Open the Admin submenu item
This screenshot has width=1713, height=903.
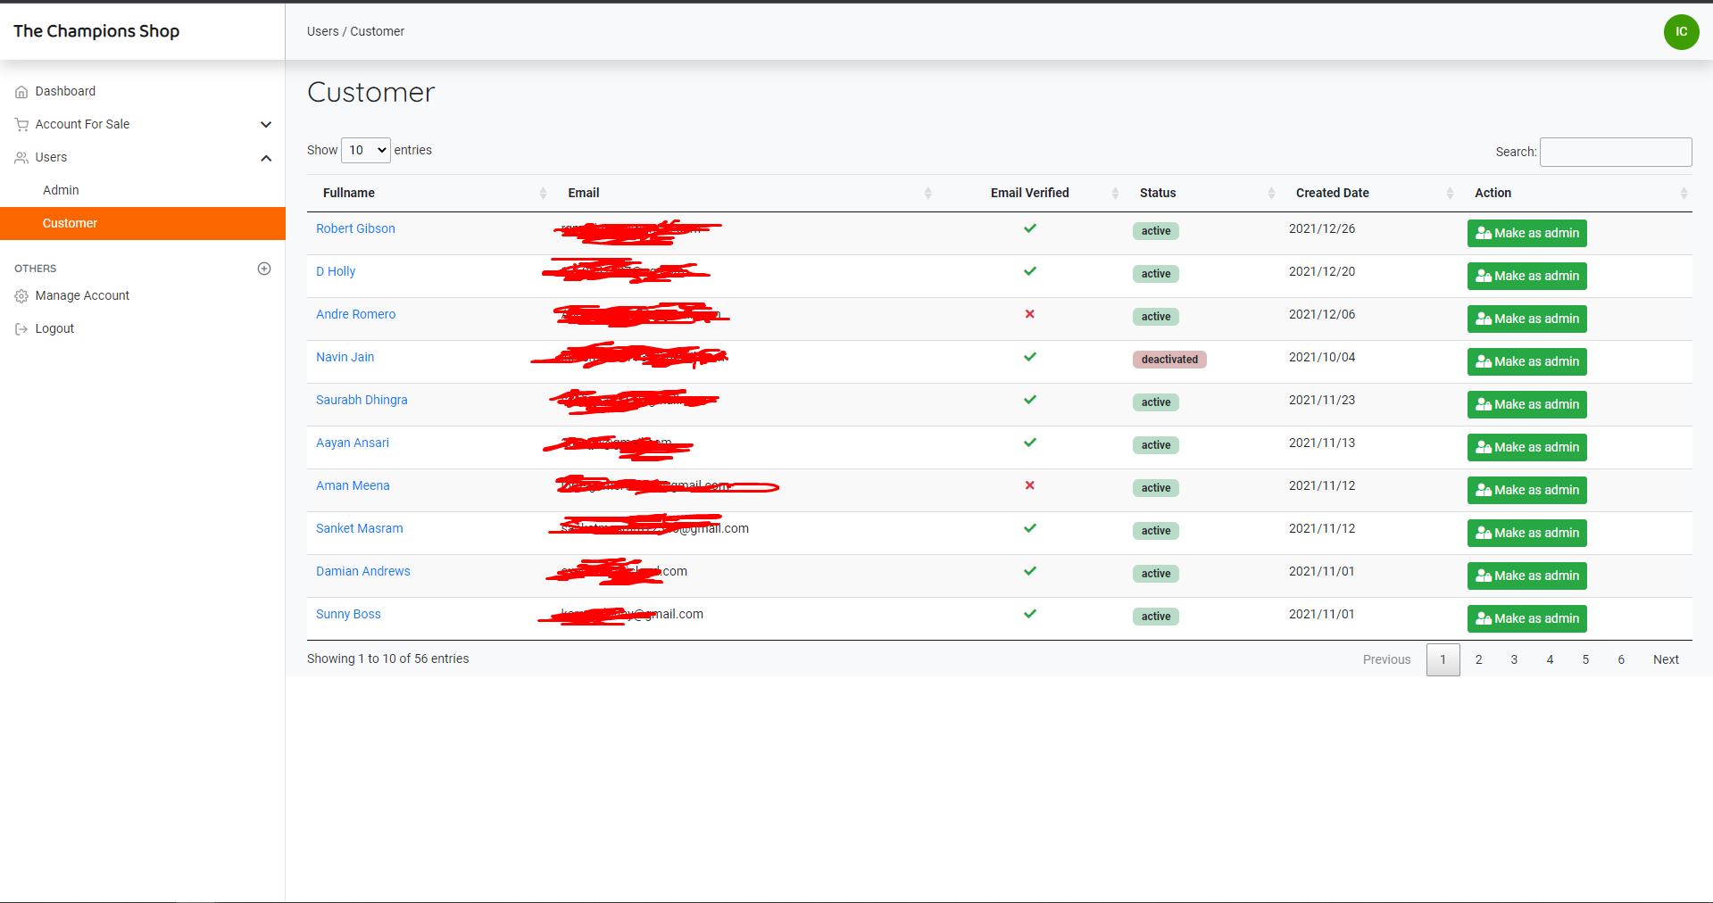click(61, 190)
